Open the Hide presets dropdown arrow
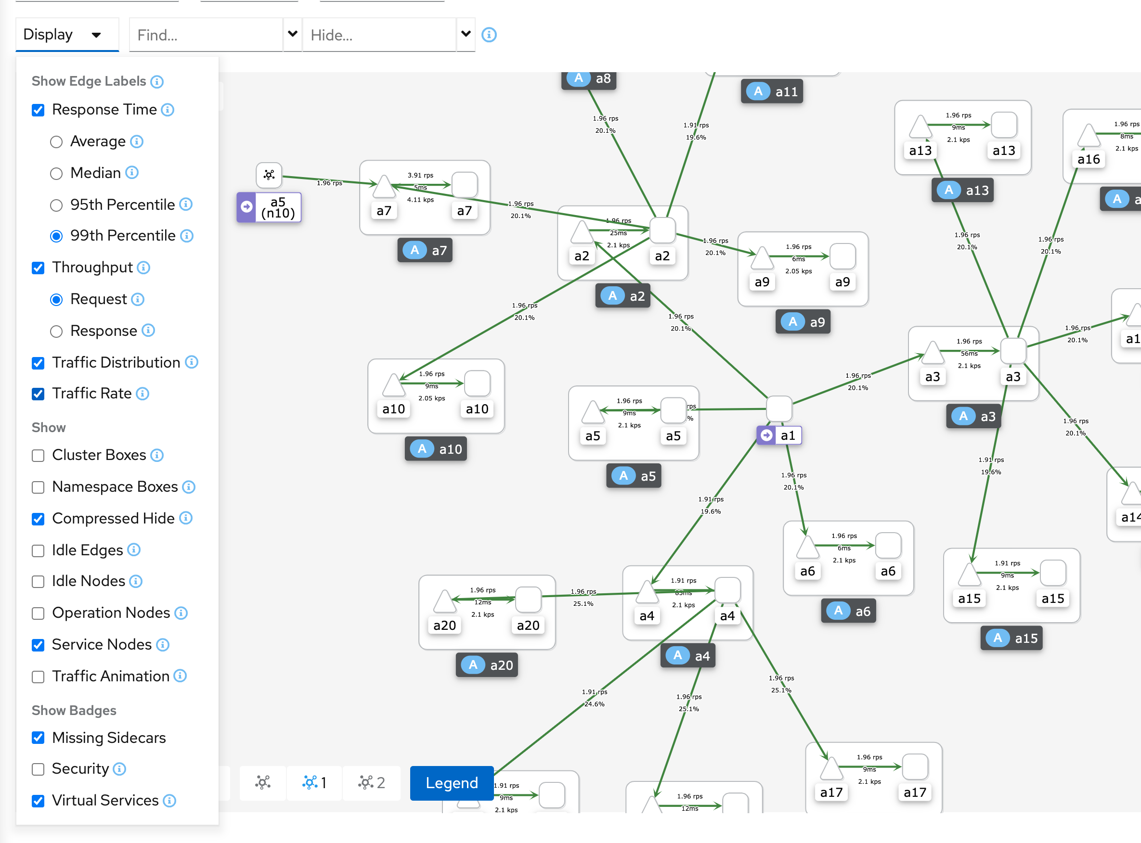 click(466, 34)
